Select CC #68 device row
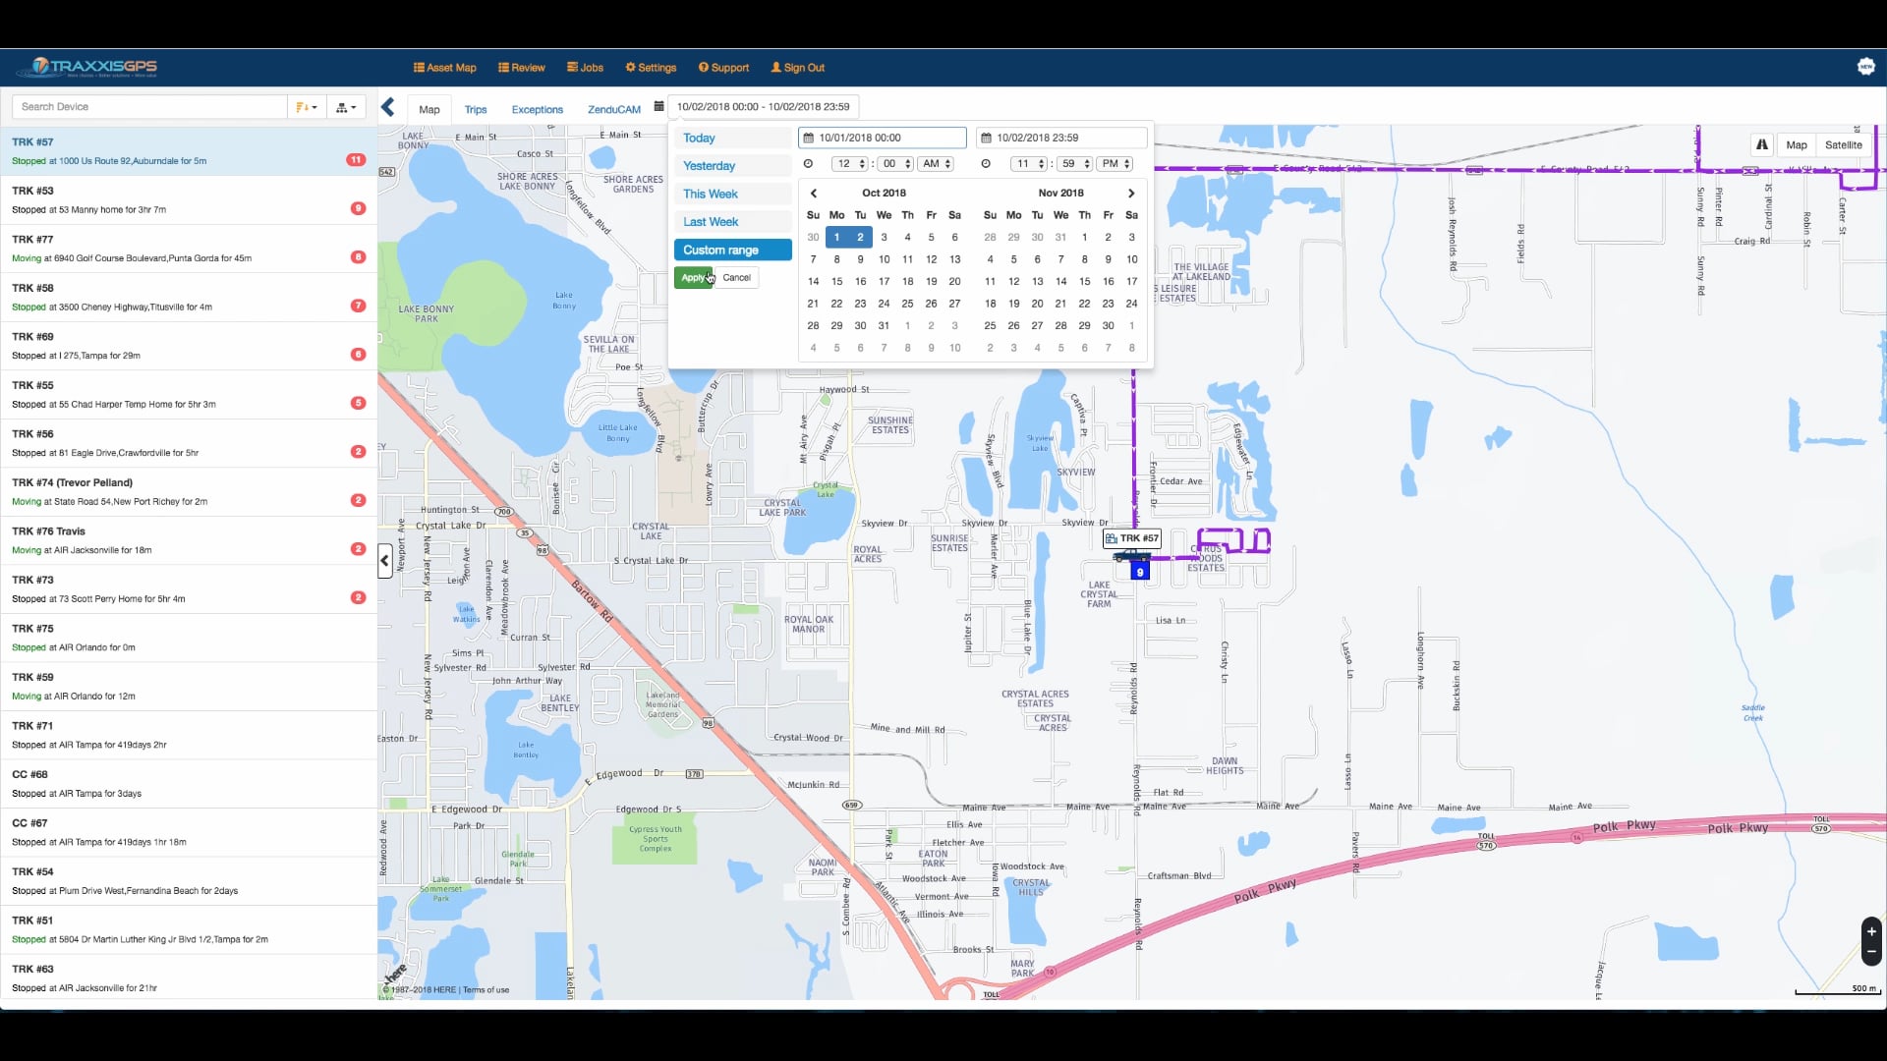 [189, 784]
